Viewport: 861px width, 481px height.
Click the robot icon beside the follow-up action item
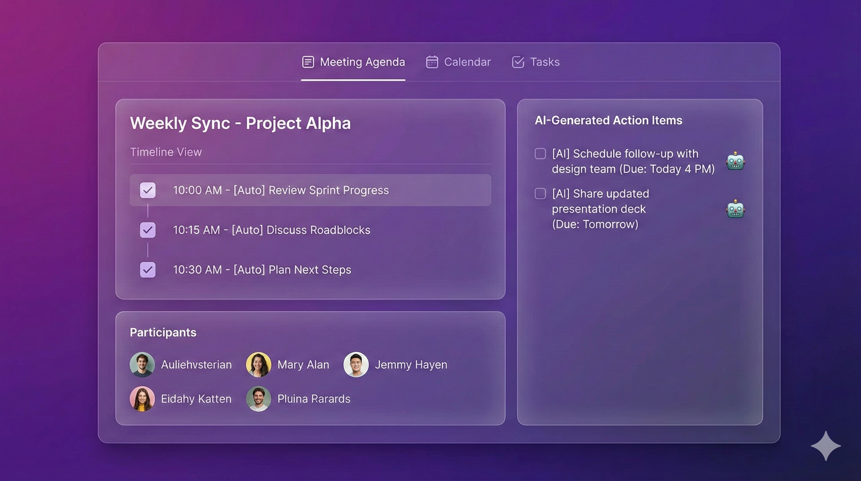(x=735, y=162)
